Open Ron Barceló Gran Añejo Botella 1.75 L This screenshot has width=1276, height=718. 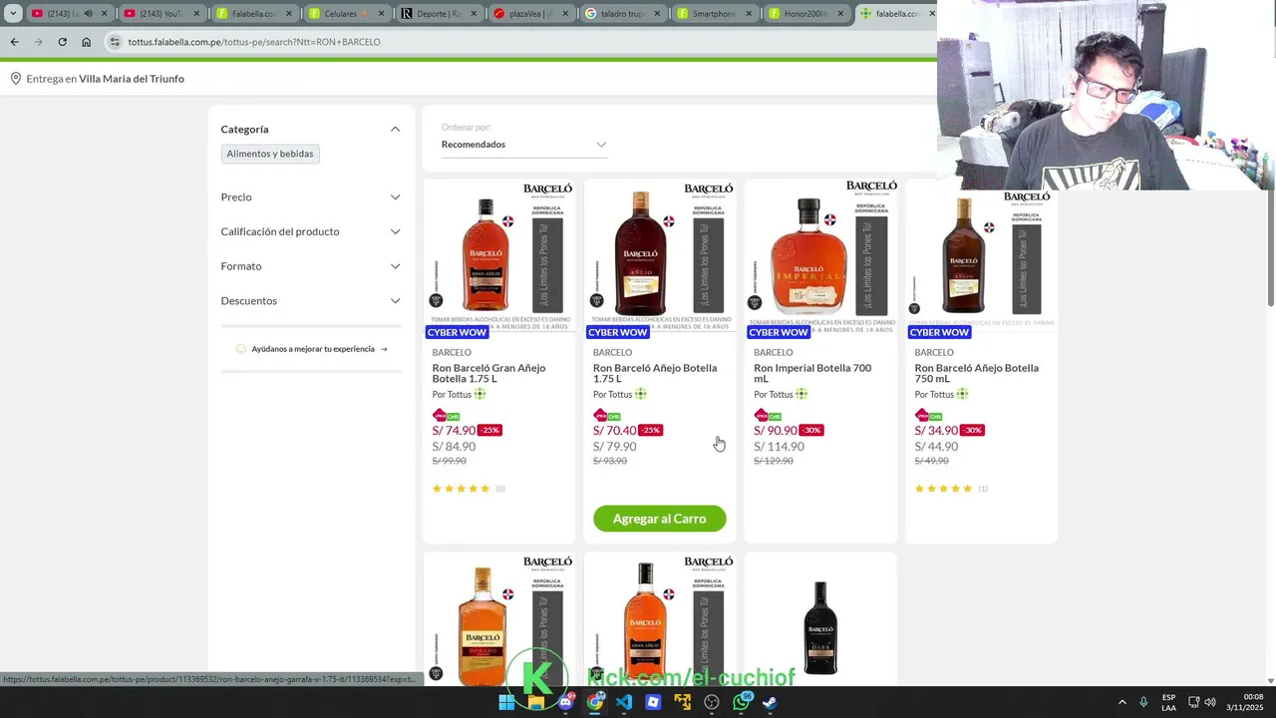coord(488,373)
